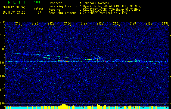
Task: Click the 2127 time axis label
Action: click(116, 23)
